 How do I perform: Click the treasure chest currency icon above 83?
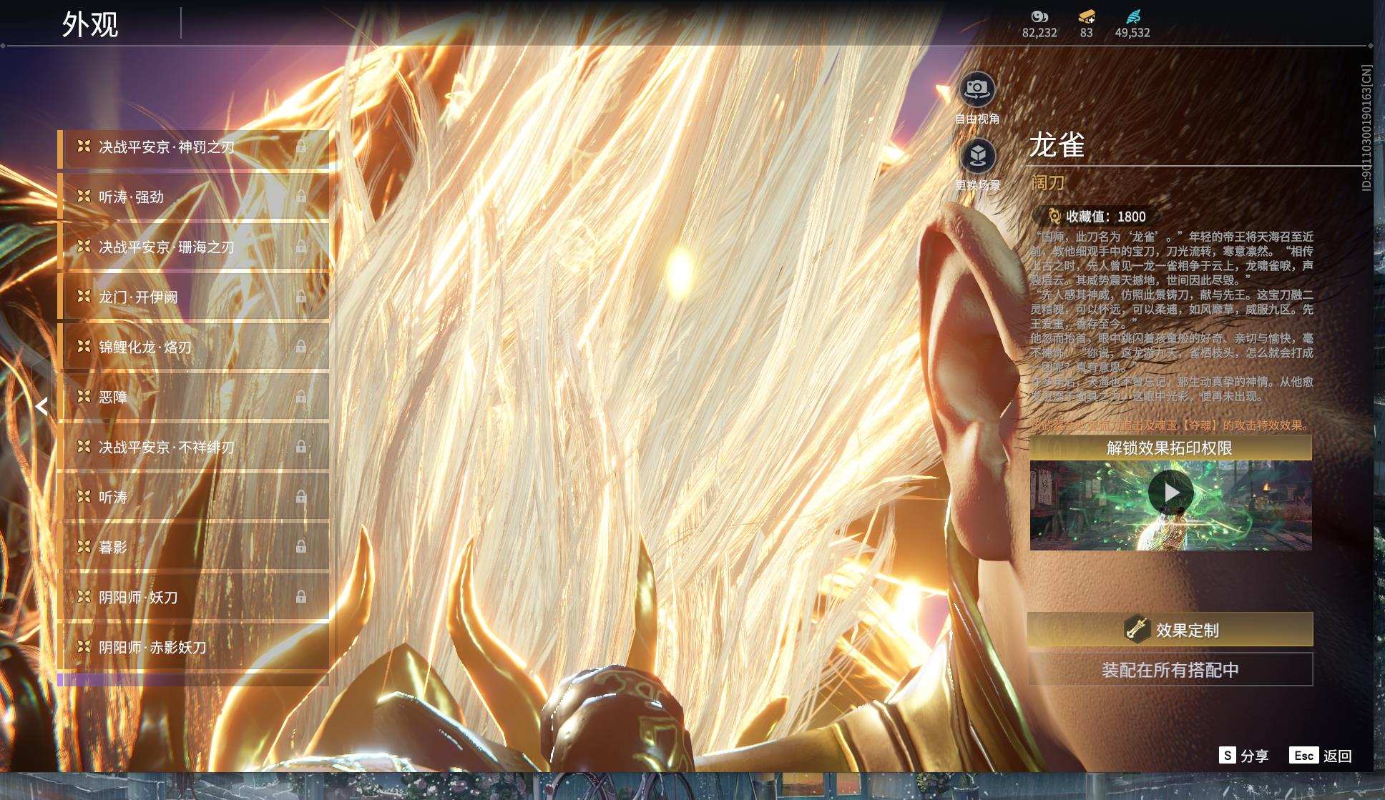click(1087, 16)
